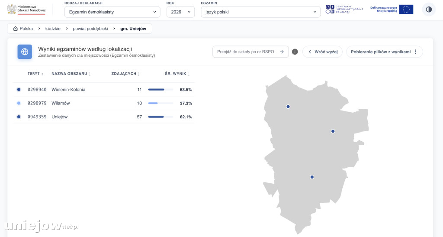Navigate to the powiat poddębicki breadcrumb

(90, 29)
